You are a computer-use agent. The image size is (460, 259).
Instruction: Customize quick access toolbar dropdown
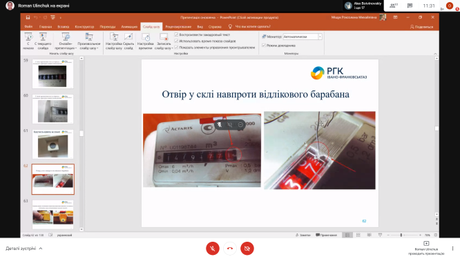(x=60, y=17)
